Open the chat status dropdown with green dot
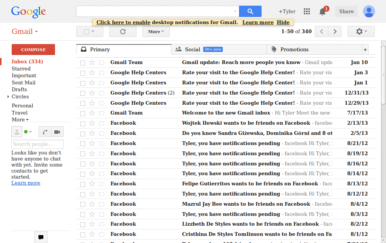Screen dimensions: 386x243 tap(28, 132)
